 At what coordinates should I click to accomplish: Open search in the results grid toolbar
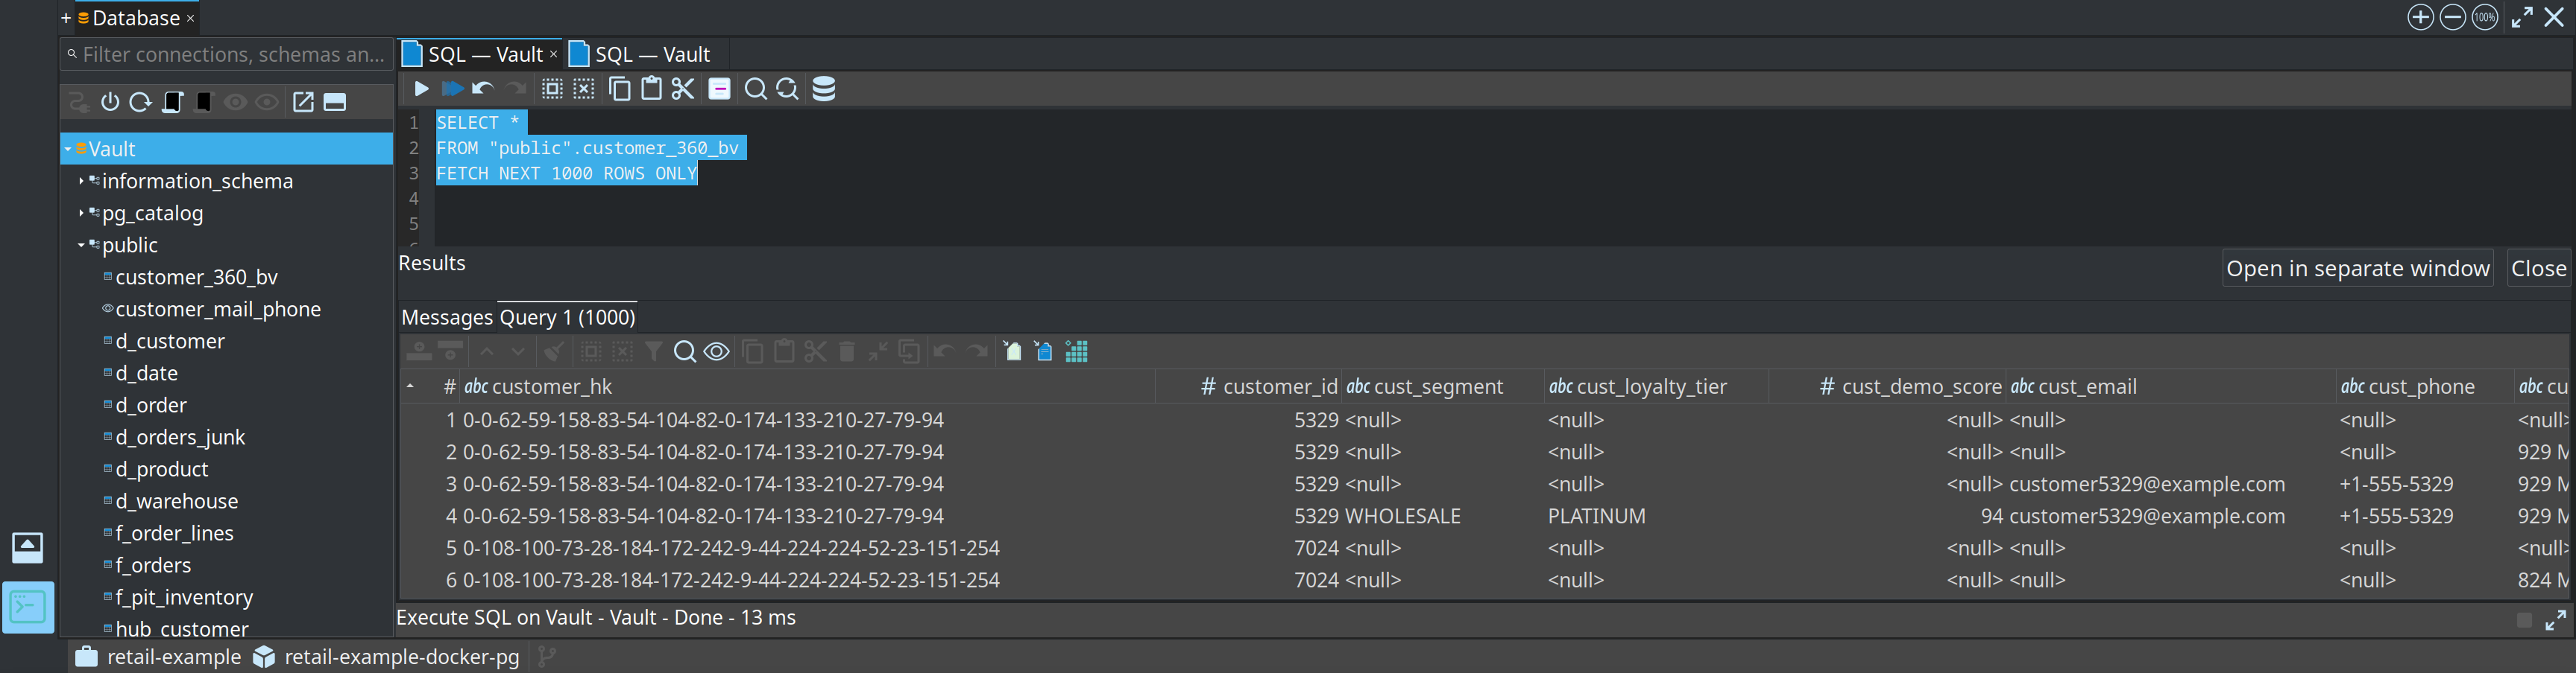pos(685,351)
